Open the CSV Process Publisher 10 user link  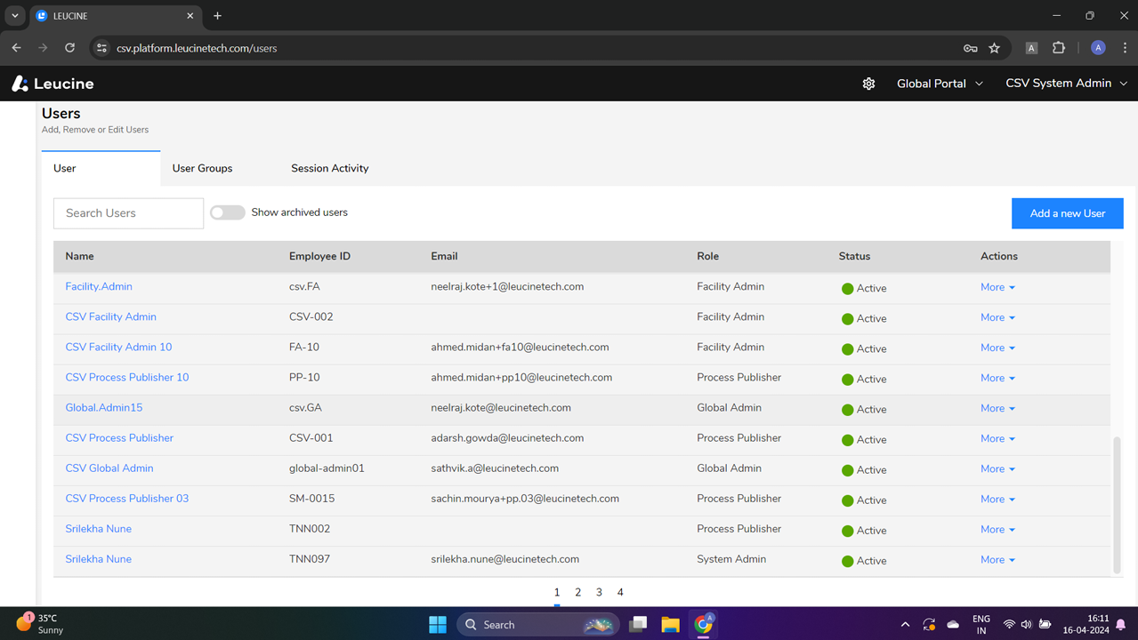click(127, 377)
